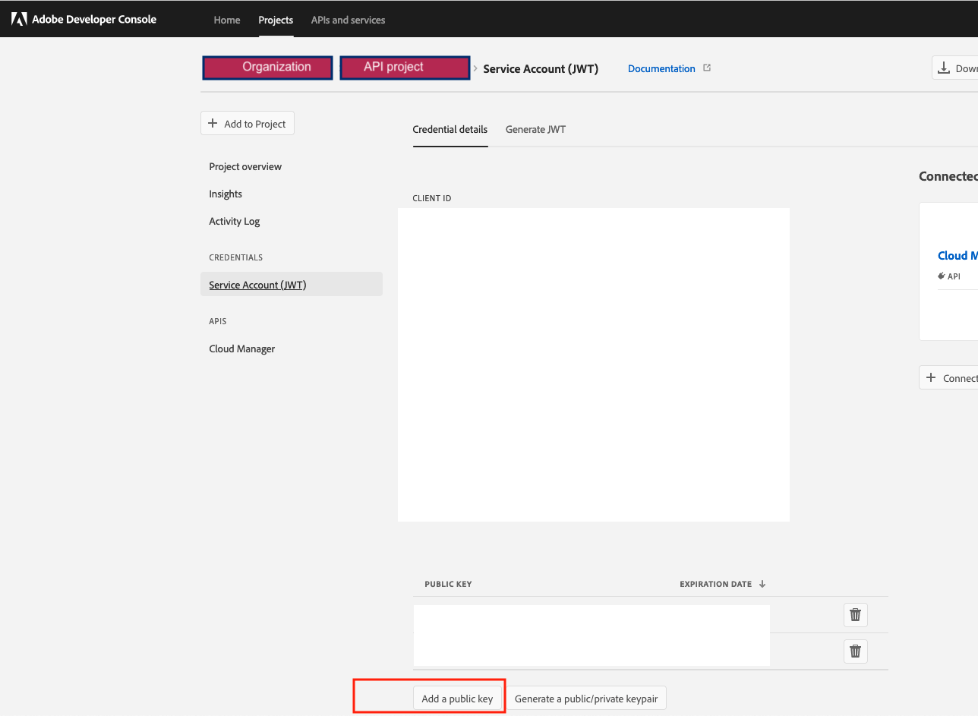Click Generate a public/private keypair
This screenshot has height=716, width=978.
click(x=585, y=698)
